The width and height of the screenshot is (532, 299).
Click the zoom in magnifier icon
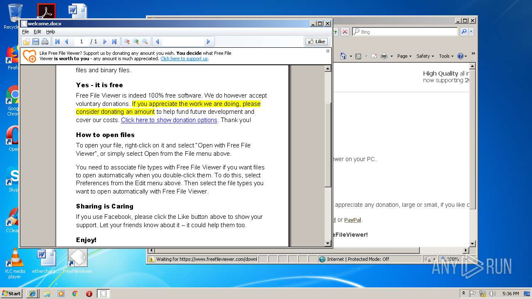[136, 42]
